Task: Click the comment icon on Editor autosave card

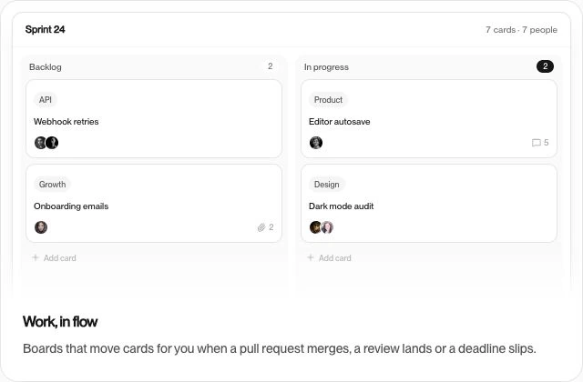Action: [537, 143]
